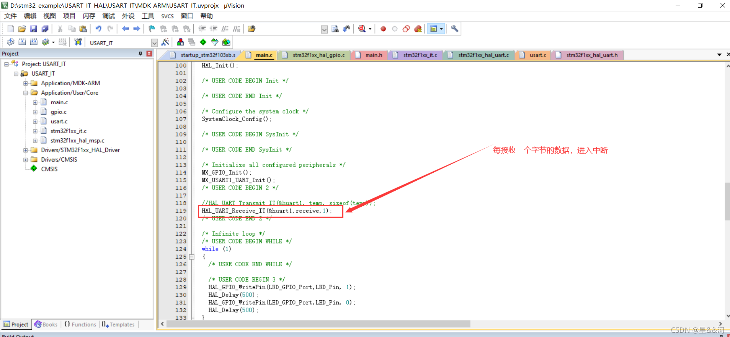This screenshot has width=730, height=337.
Task: Build the target with the Build icon
Action: [22, 42]
